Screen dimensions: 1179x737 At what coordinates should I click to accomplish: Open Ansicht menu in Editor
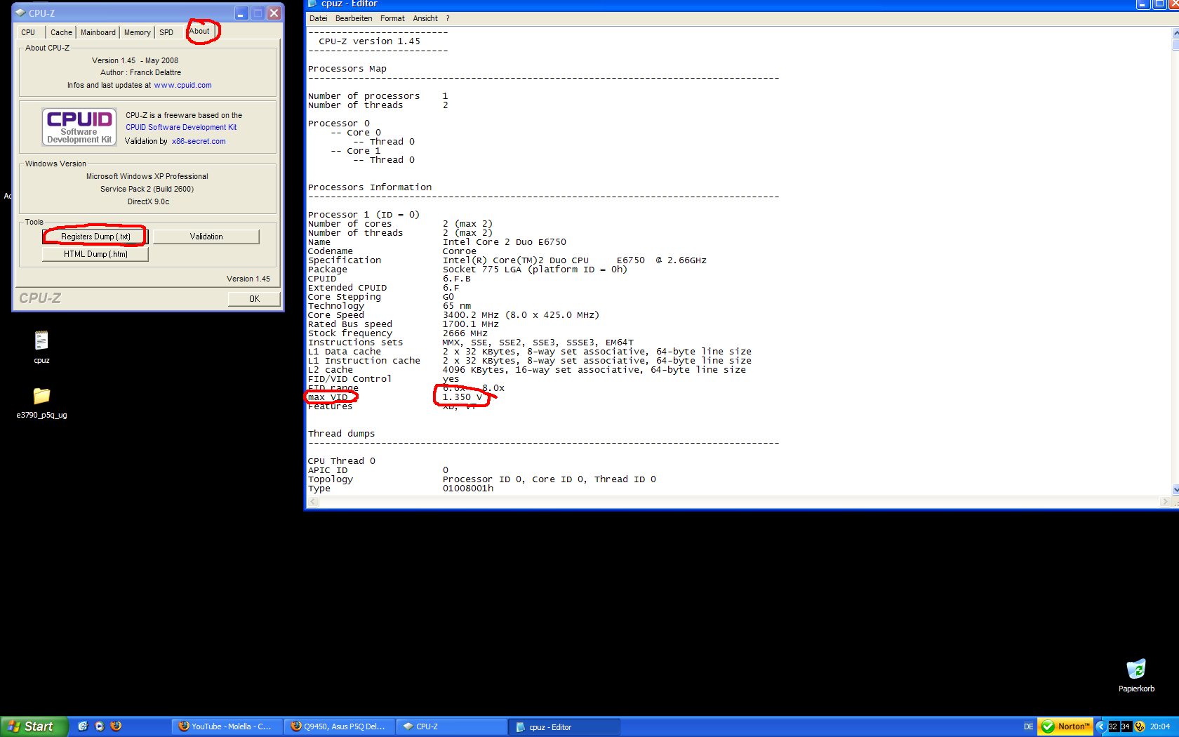tap(425, 18)
